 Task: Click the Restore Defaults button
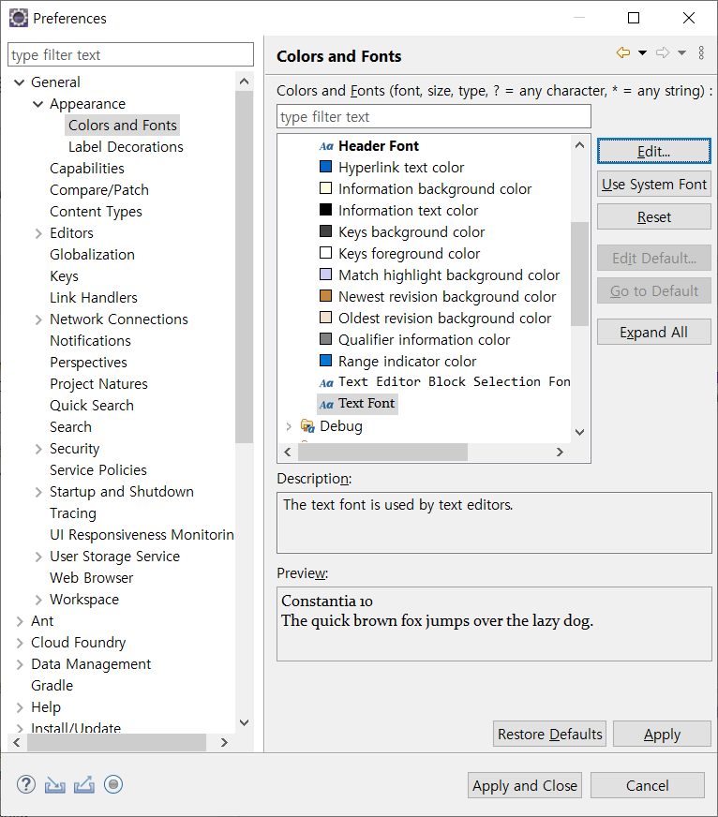549,734
